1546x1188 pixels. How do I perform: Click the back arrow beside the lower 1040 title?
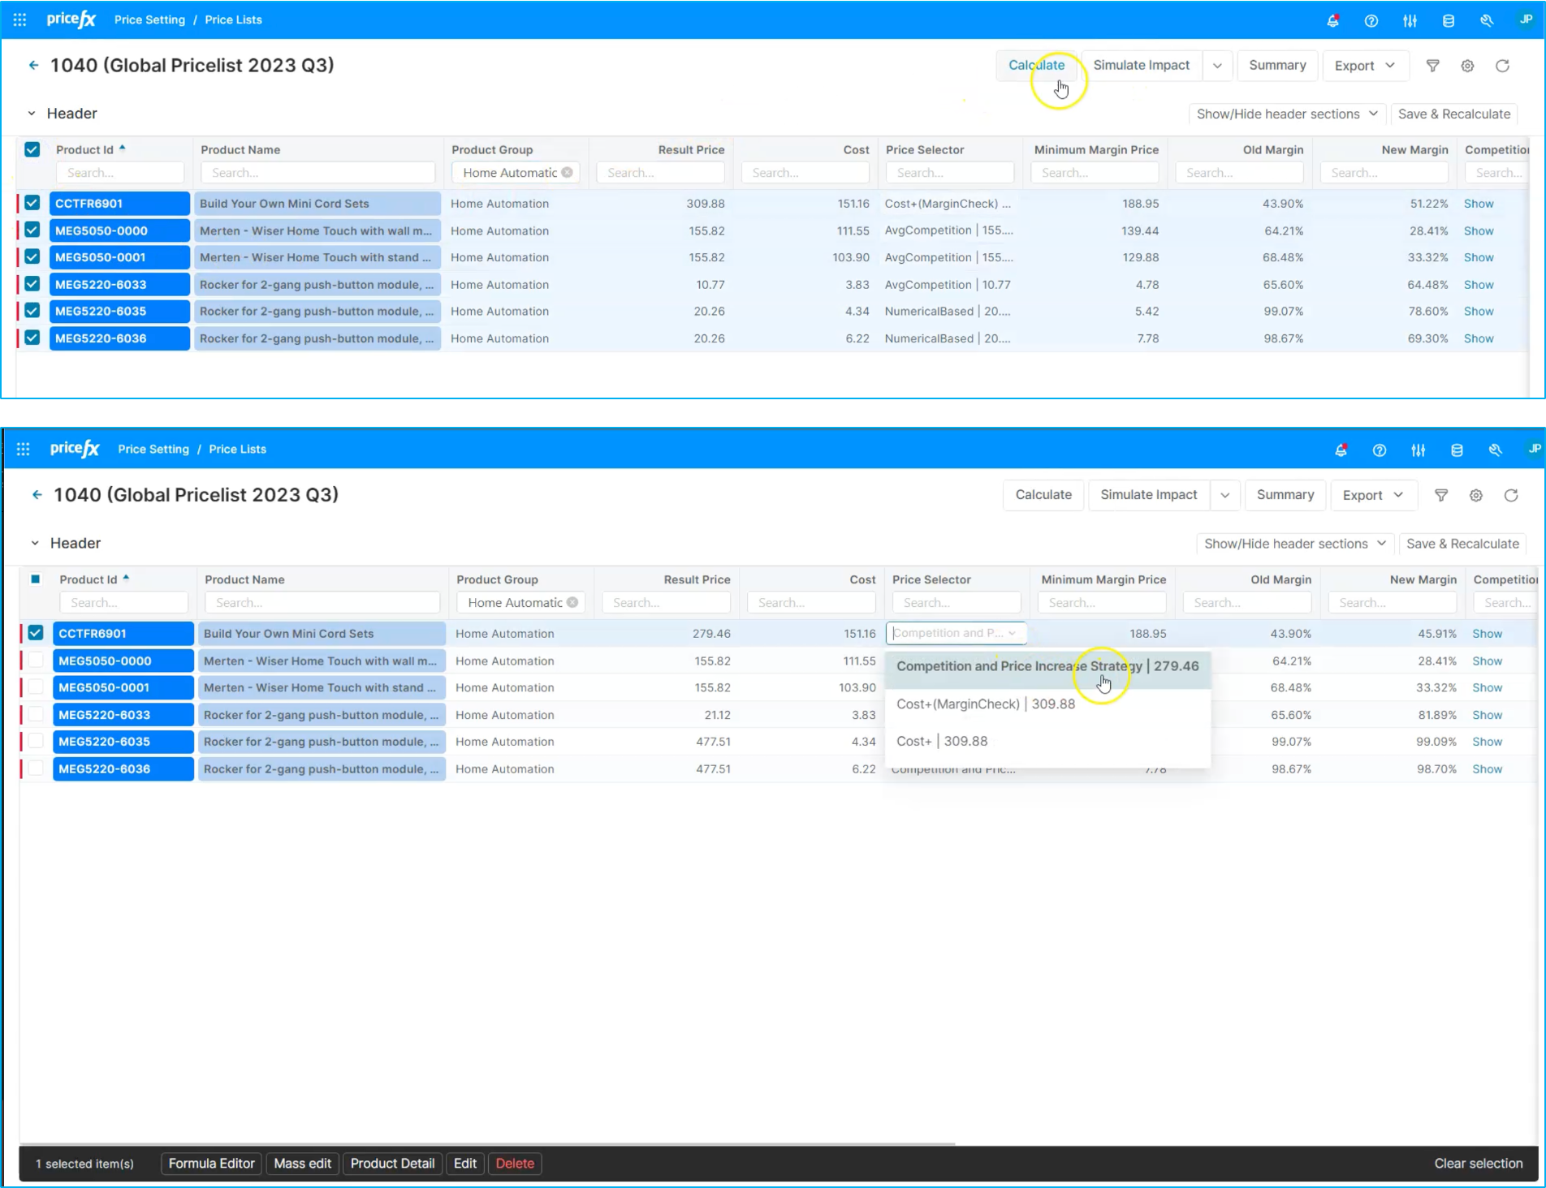click(x=37, y=495)
